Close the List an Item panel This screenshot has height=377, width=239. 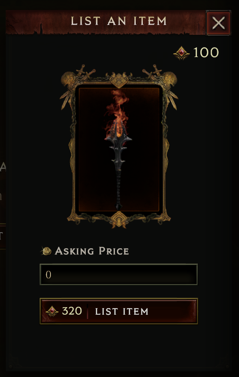pyautogui.click(x=218, y=23)
